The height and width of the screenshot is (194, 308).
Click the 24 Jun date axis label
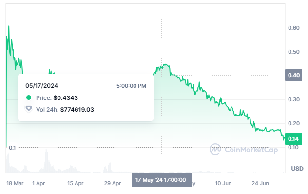coord(260,183)
